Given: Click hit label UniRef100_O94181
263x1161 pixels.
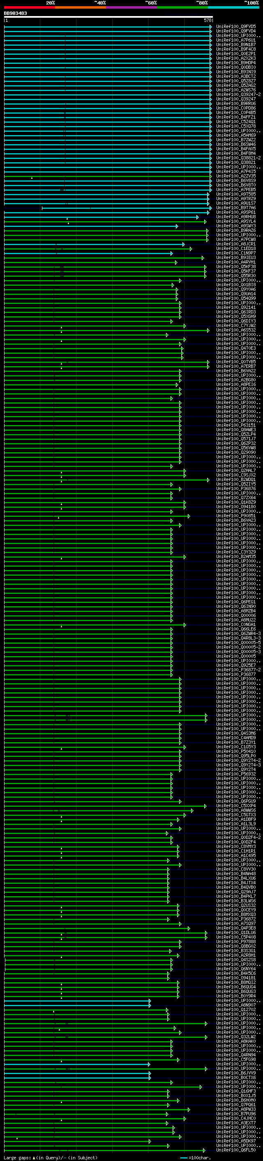Looking at the screenshot, I should (x=236, y=978).
